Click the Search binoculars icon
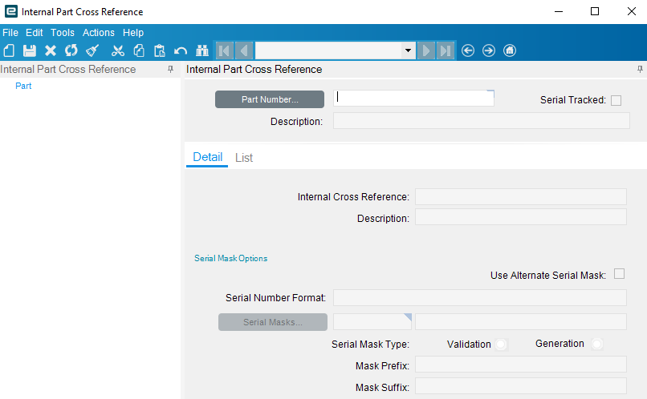The image size is (647, 399). (202, 50)
